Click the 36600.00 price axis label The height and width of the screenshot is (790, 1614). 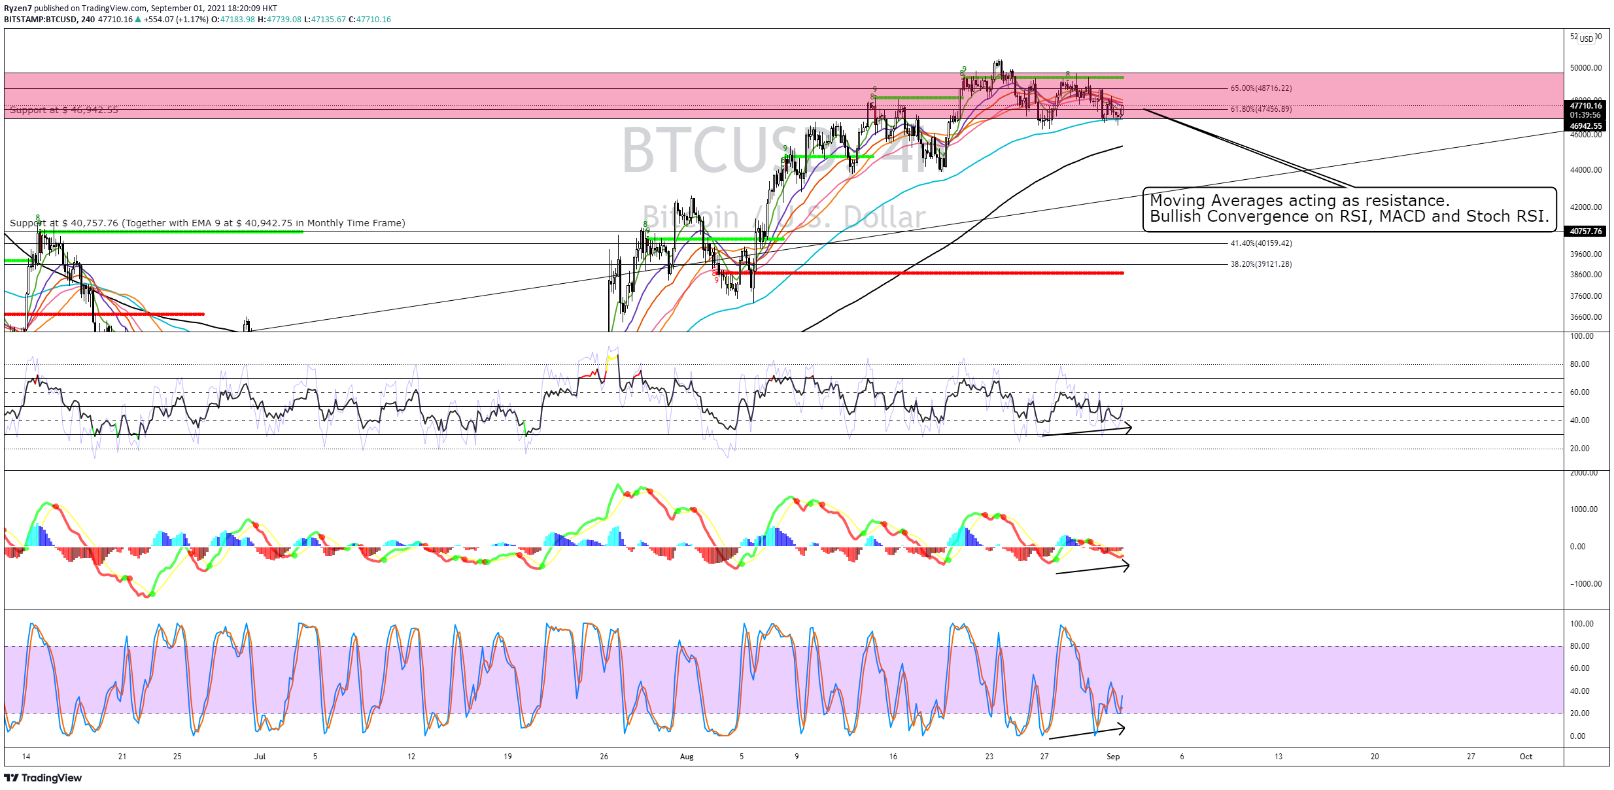point(1586,317)
